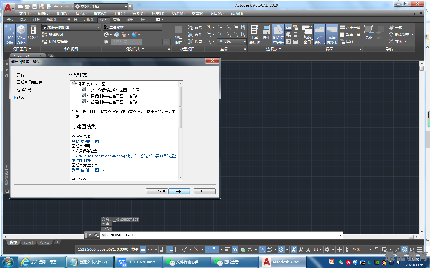Select the 图纸集详细信息 wizard step
Viewport: 430px width, 268px height.
[29, 82]
